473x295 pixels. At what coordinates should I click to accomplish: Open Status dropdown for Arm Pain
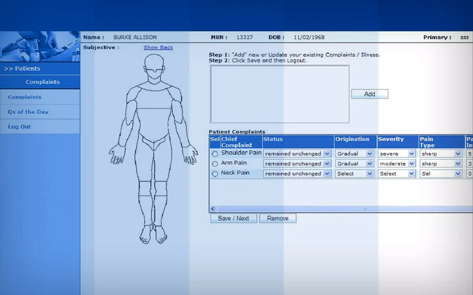coord(297,164)
